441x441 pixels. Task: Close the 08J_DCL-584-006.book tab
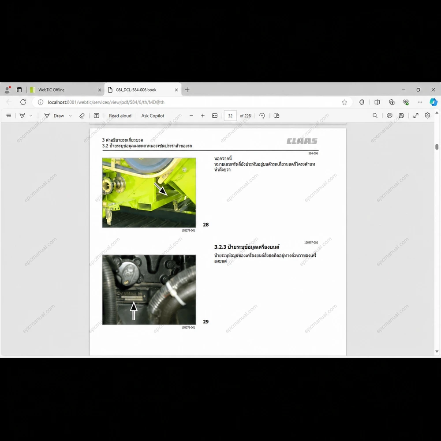tap(176, 90)
